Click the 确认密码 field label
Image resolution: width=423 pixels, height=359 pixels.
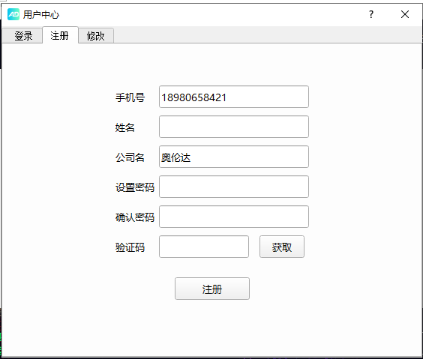[135, 217]
